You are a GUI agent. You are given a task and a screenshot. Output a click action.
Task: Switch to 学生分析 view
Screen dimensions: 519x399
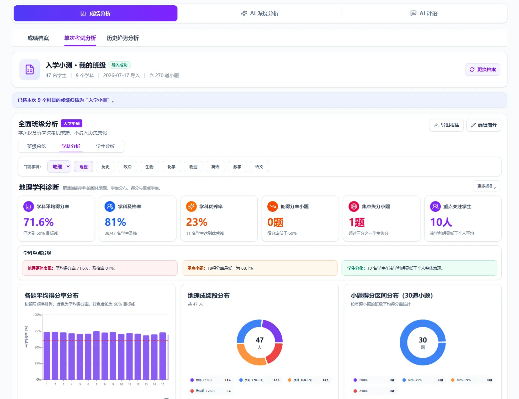pos(105,146)
